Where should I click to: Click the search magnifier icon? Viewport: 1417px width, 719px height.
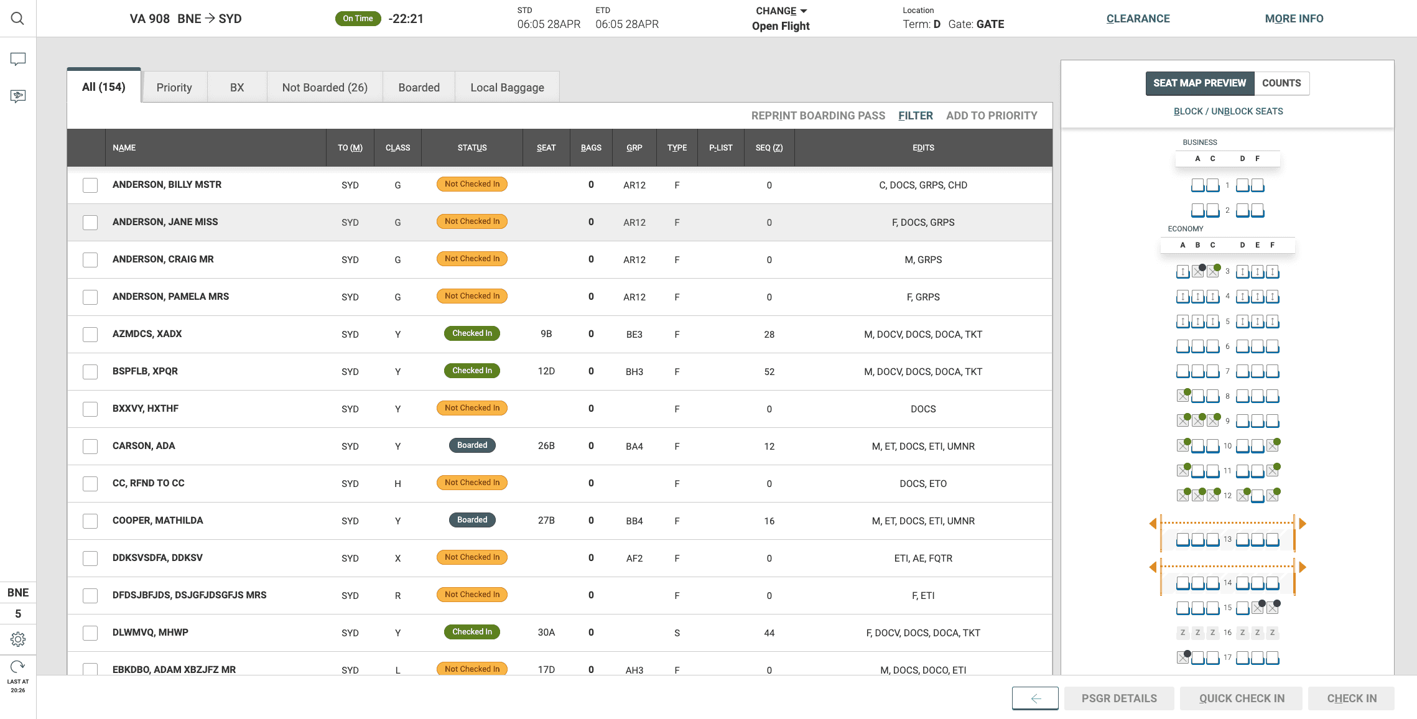click(17, 19)
